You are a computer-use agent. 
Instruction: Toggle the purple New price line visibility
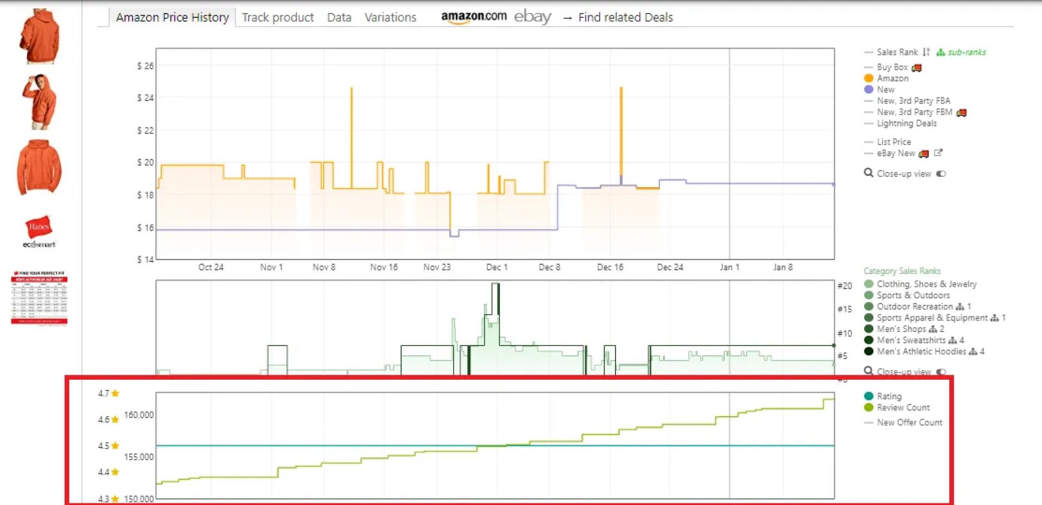click(x=869, y=90)
